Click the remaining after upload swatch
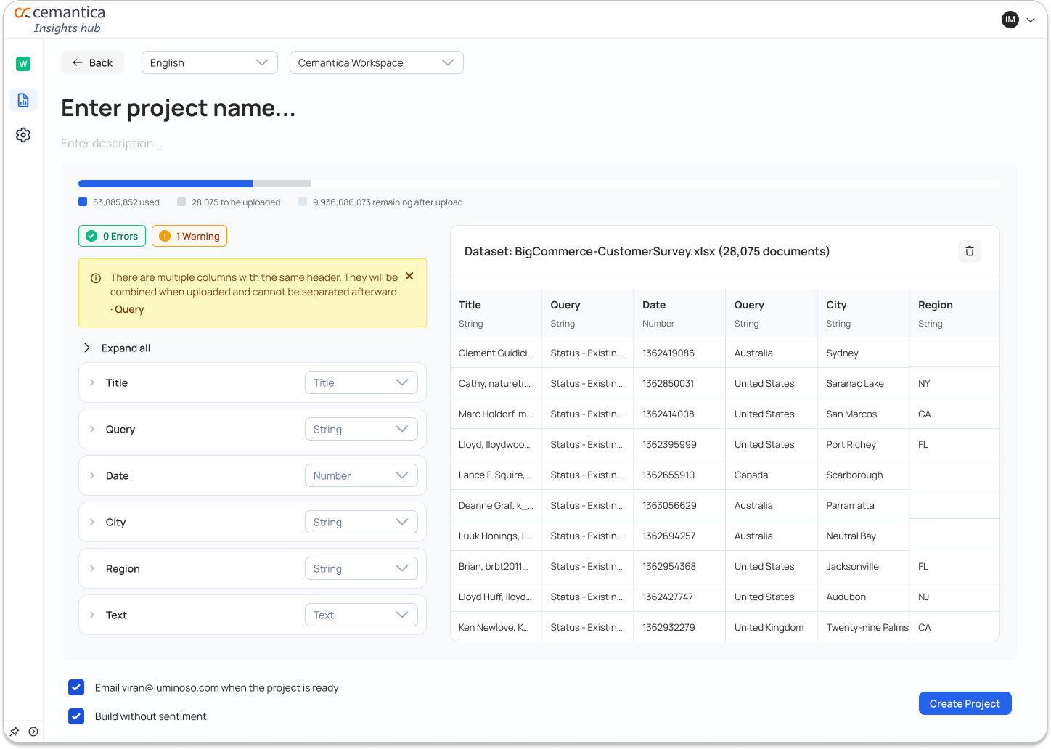Image resolution: width=1051 pixels, height=749 pixels. (303, 202)
